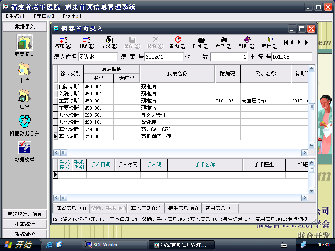This screenshot has width=335, height=251.
Task: Jump to first record navigation arrow
Action: 286,42
